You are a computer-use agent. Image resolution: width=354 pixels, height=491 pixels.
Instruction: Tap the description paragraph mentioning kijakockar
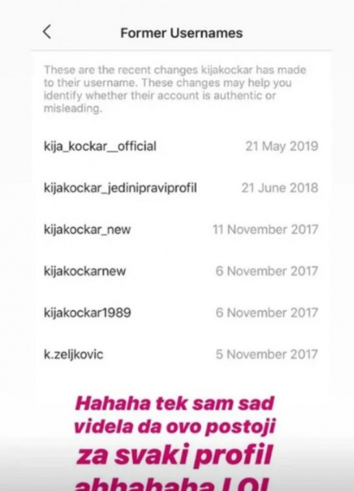point(175,90)
